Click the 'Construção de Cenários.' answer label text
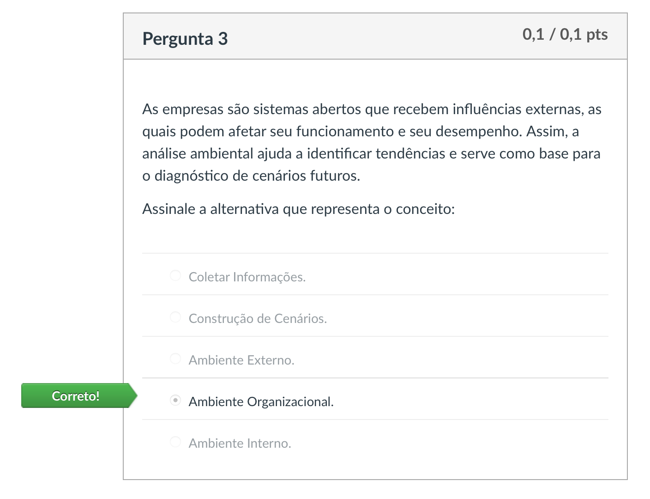This screenshot has height=499, width=650. tap(258, 319)
